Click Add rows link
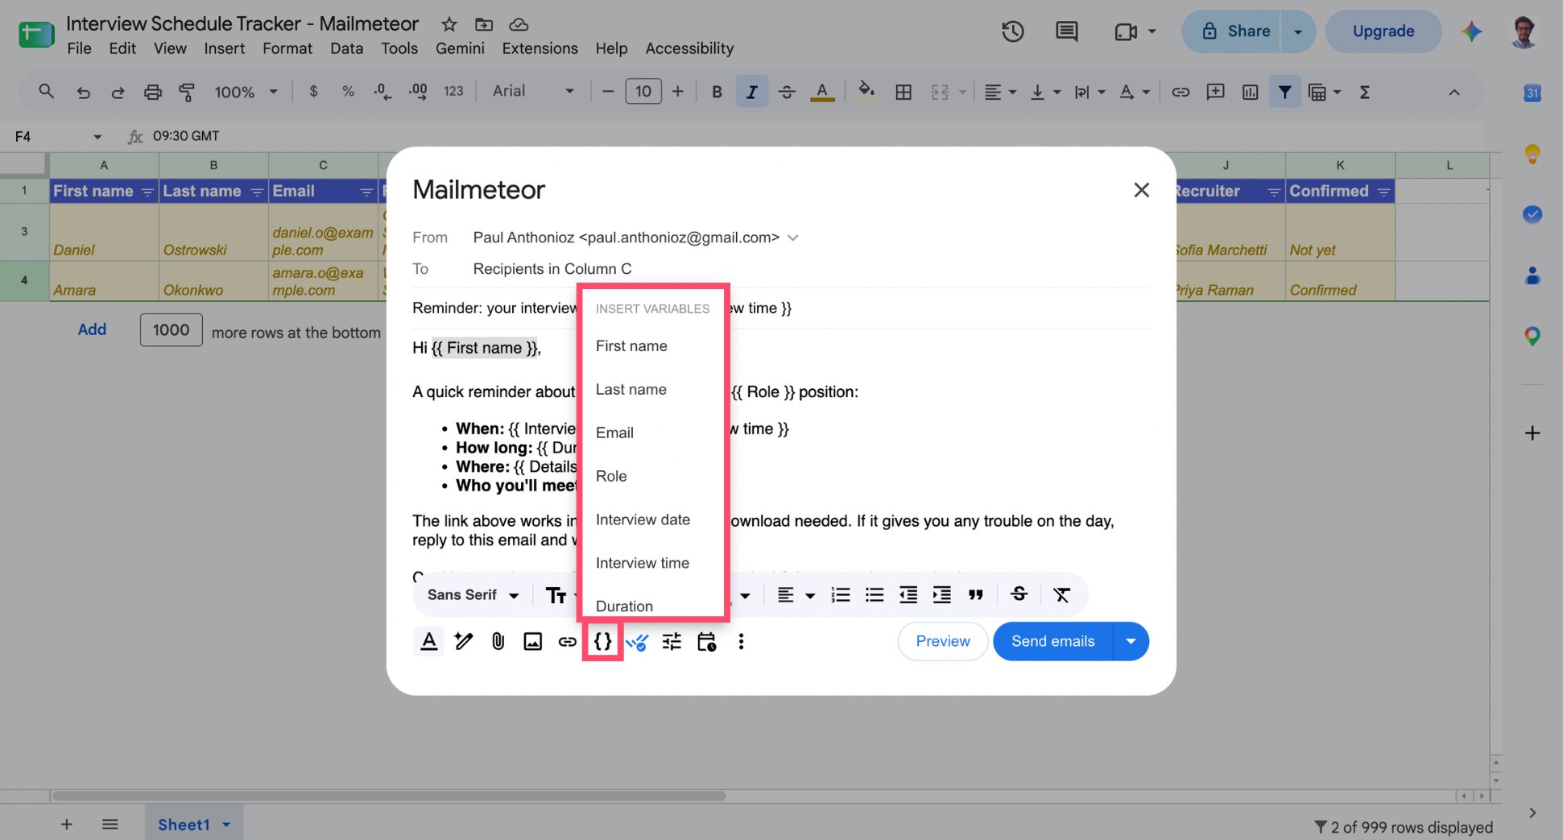The image size is (1563, 840). (92, 329)
